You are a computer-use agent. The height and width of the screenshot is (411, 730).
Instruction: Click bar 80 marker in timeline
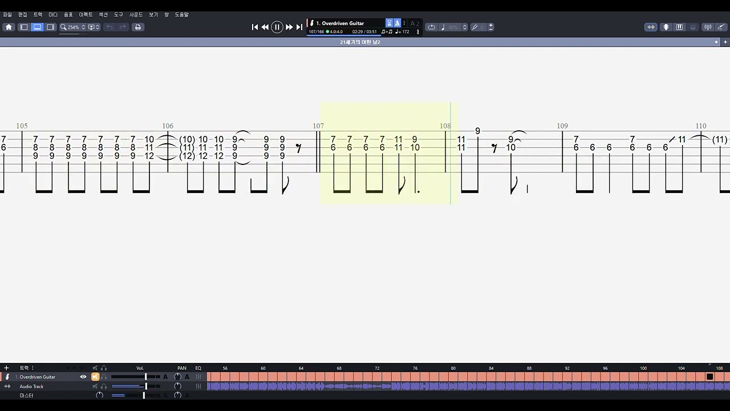click(x=453, y=368)
